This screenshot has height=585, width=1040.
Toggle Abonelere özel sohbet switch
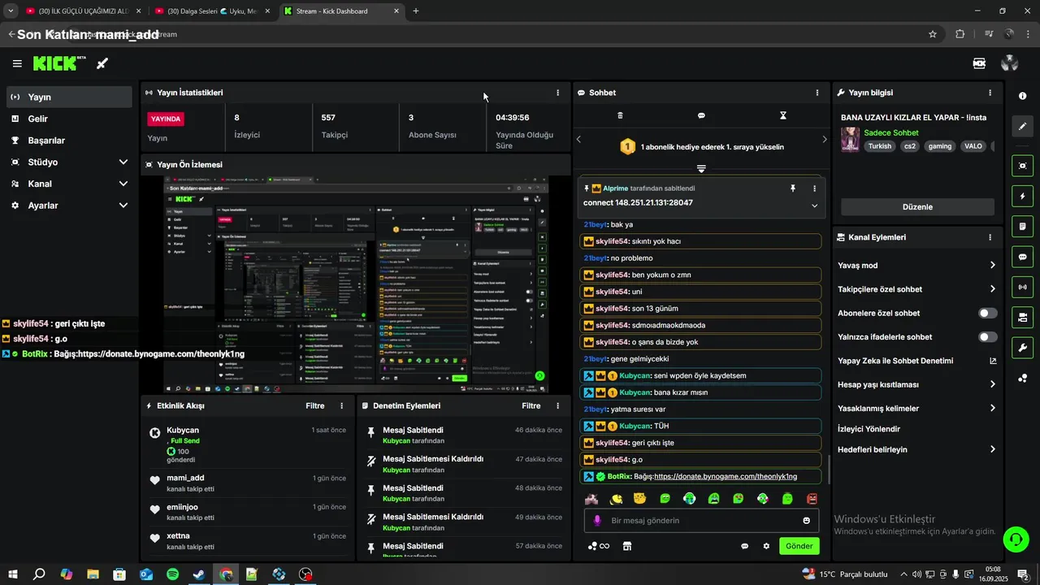point(988,313)
